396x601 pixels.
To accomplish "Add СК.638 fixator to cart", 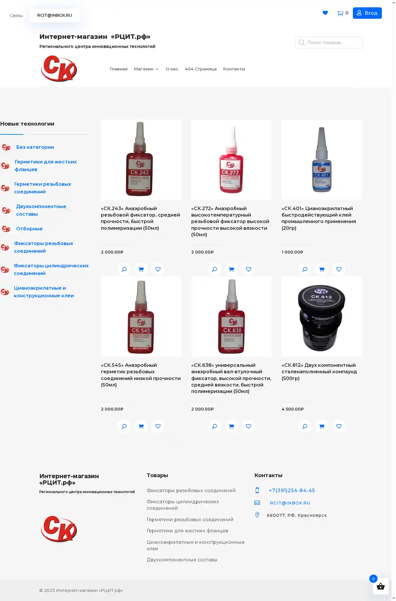I will click(231, 426).
